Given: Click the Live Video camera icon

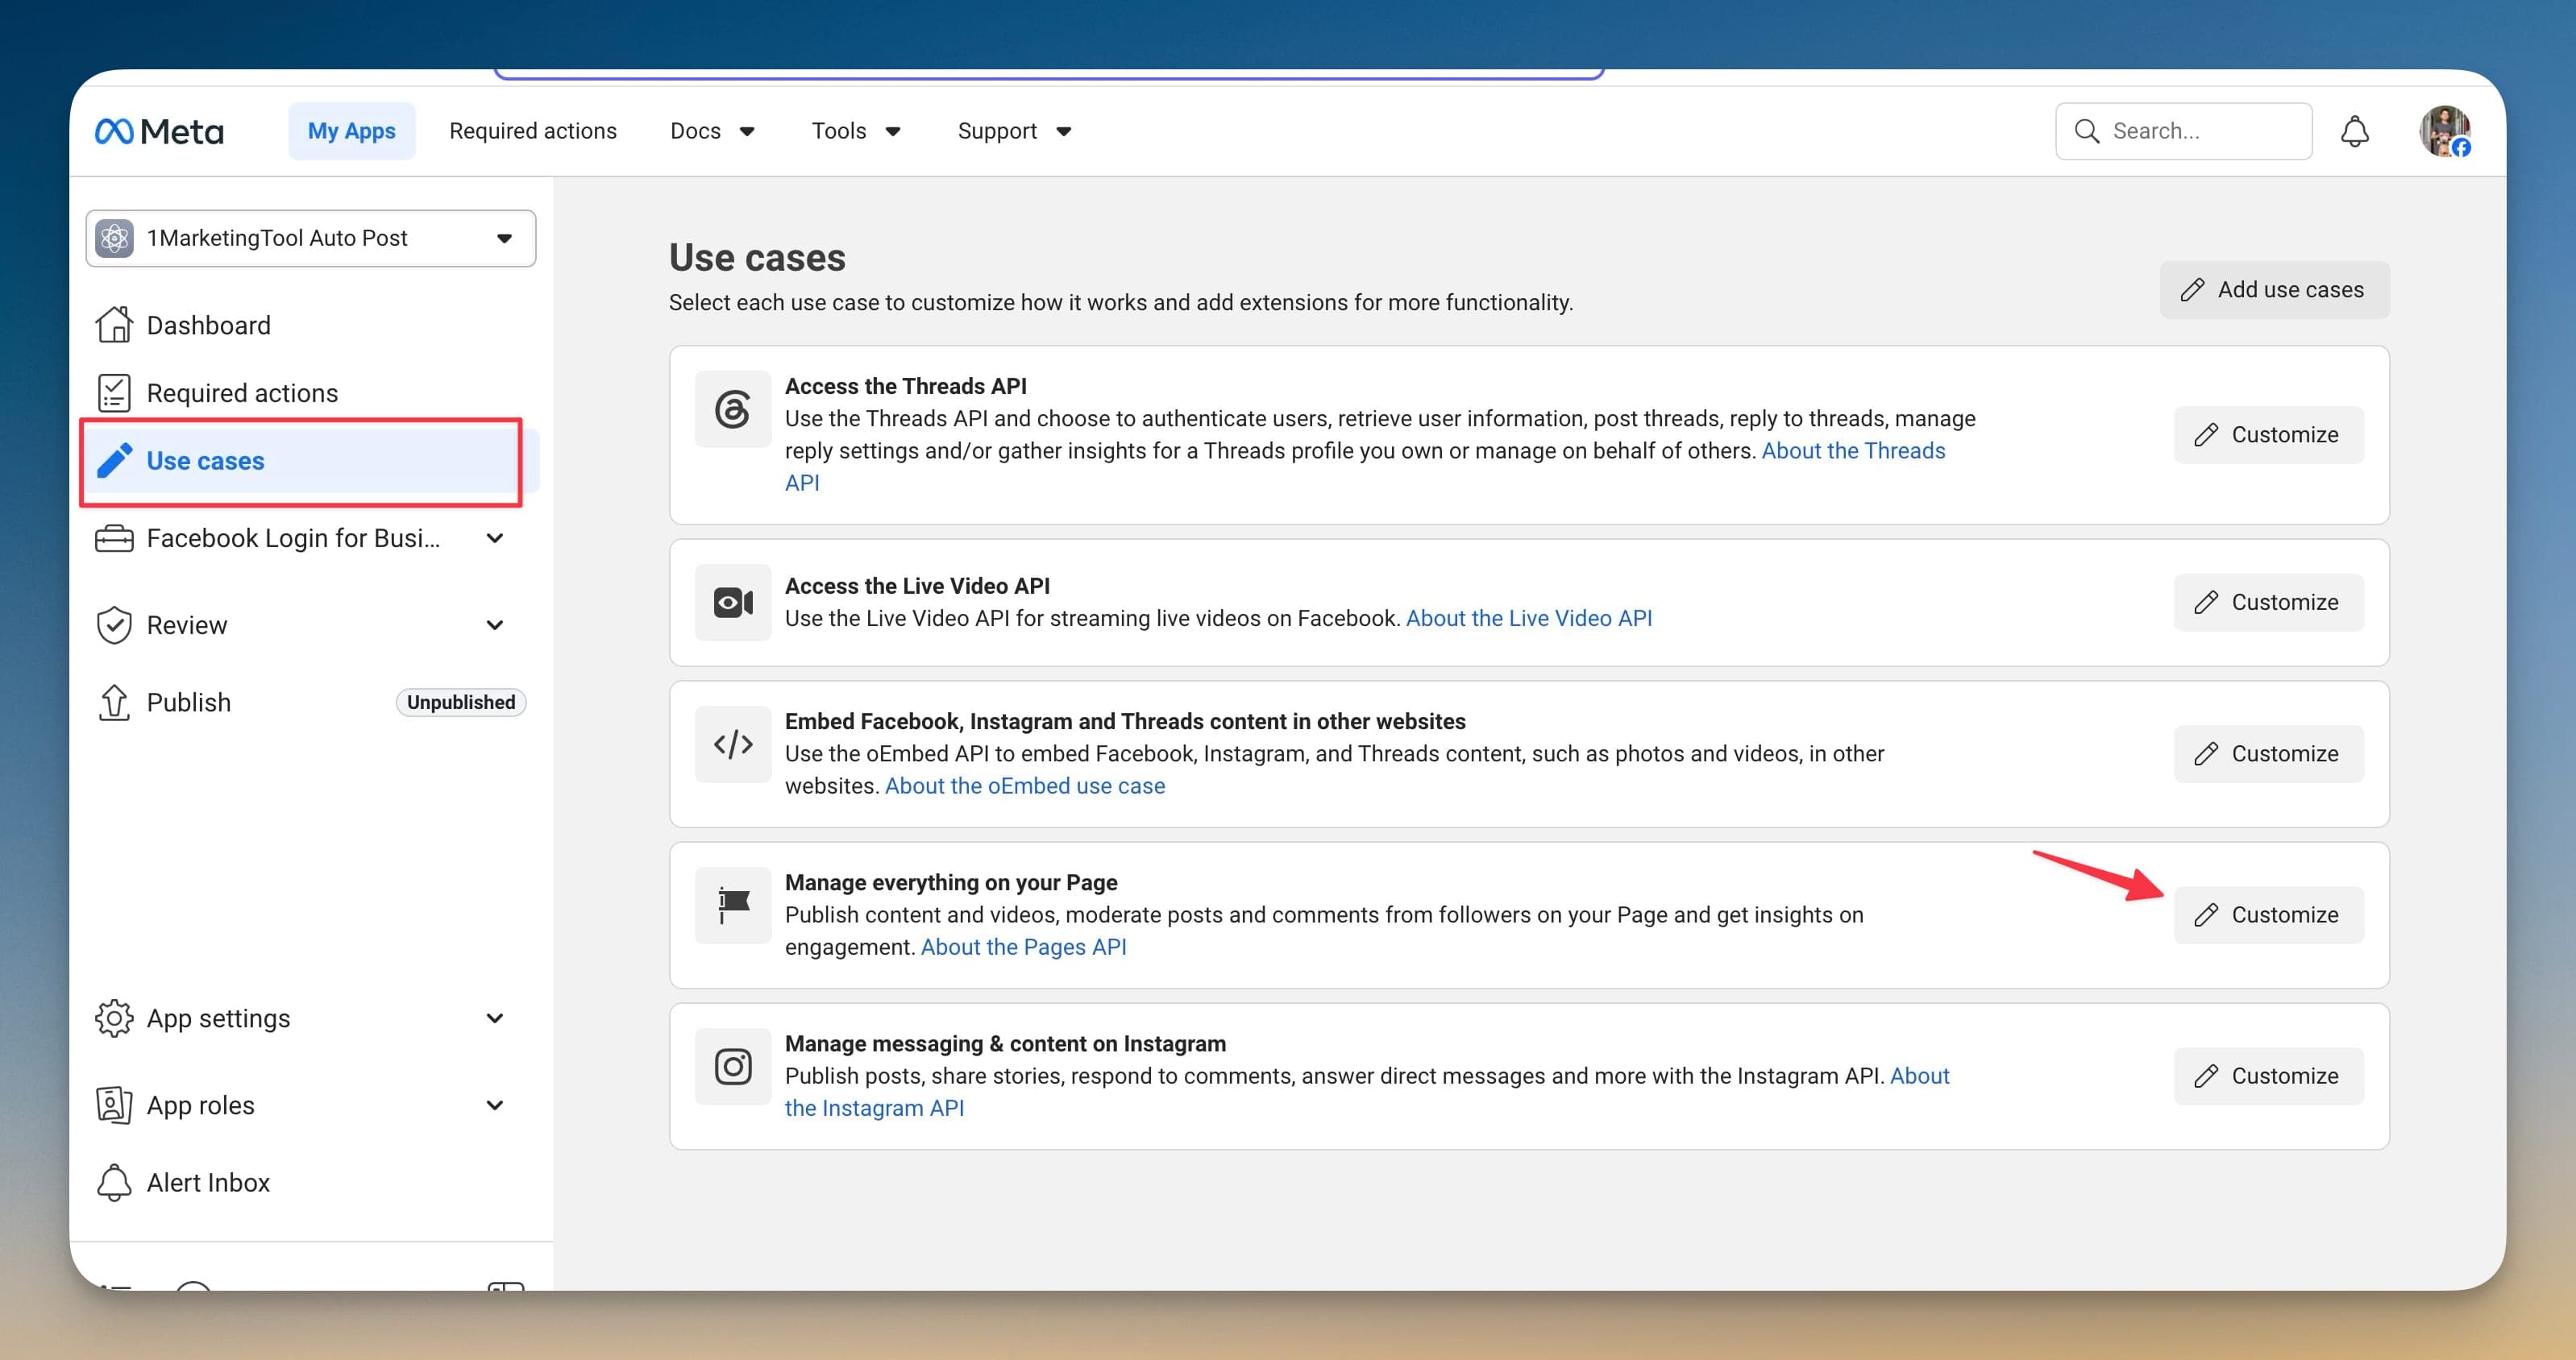Looking at the screenshot, I should [733, 603].
